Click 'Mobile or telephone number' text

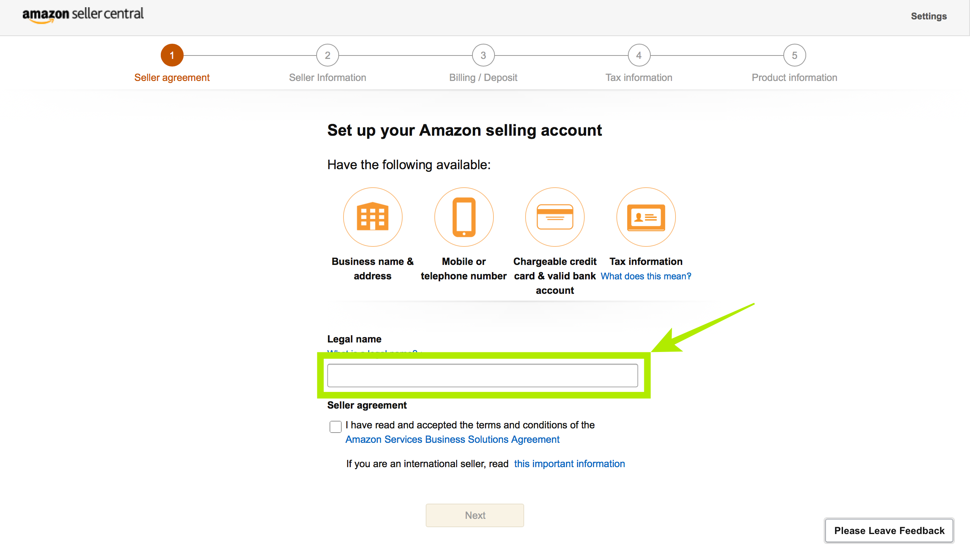tap(464, 269)
